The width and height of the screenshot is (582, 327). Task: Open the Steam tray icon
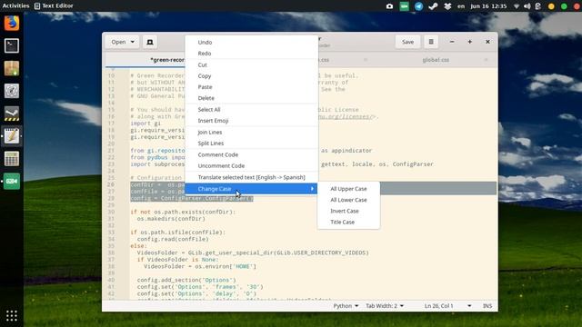pos(433,6)
